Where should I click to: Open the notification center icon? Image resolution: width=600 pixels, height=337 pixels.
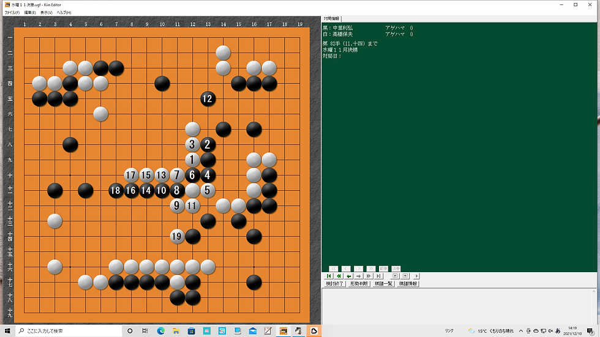590,331
